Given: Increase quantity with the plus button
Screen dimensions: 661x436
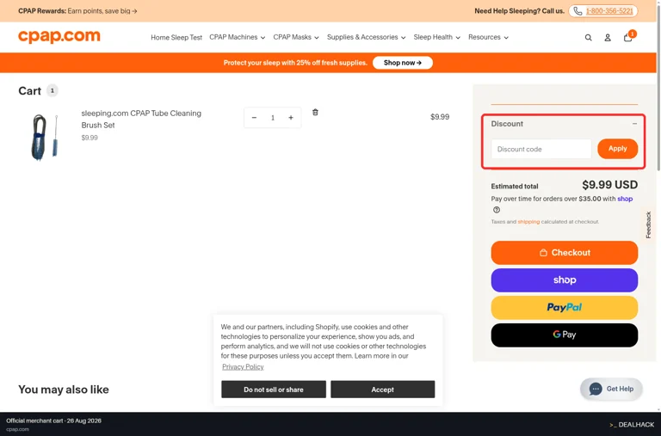Looking at the screenshot, I should (x=291, y=118).
